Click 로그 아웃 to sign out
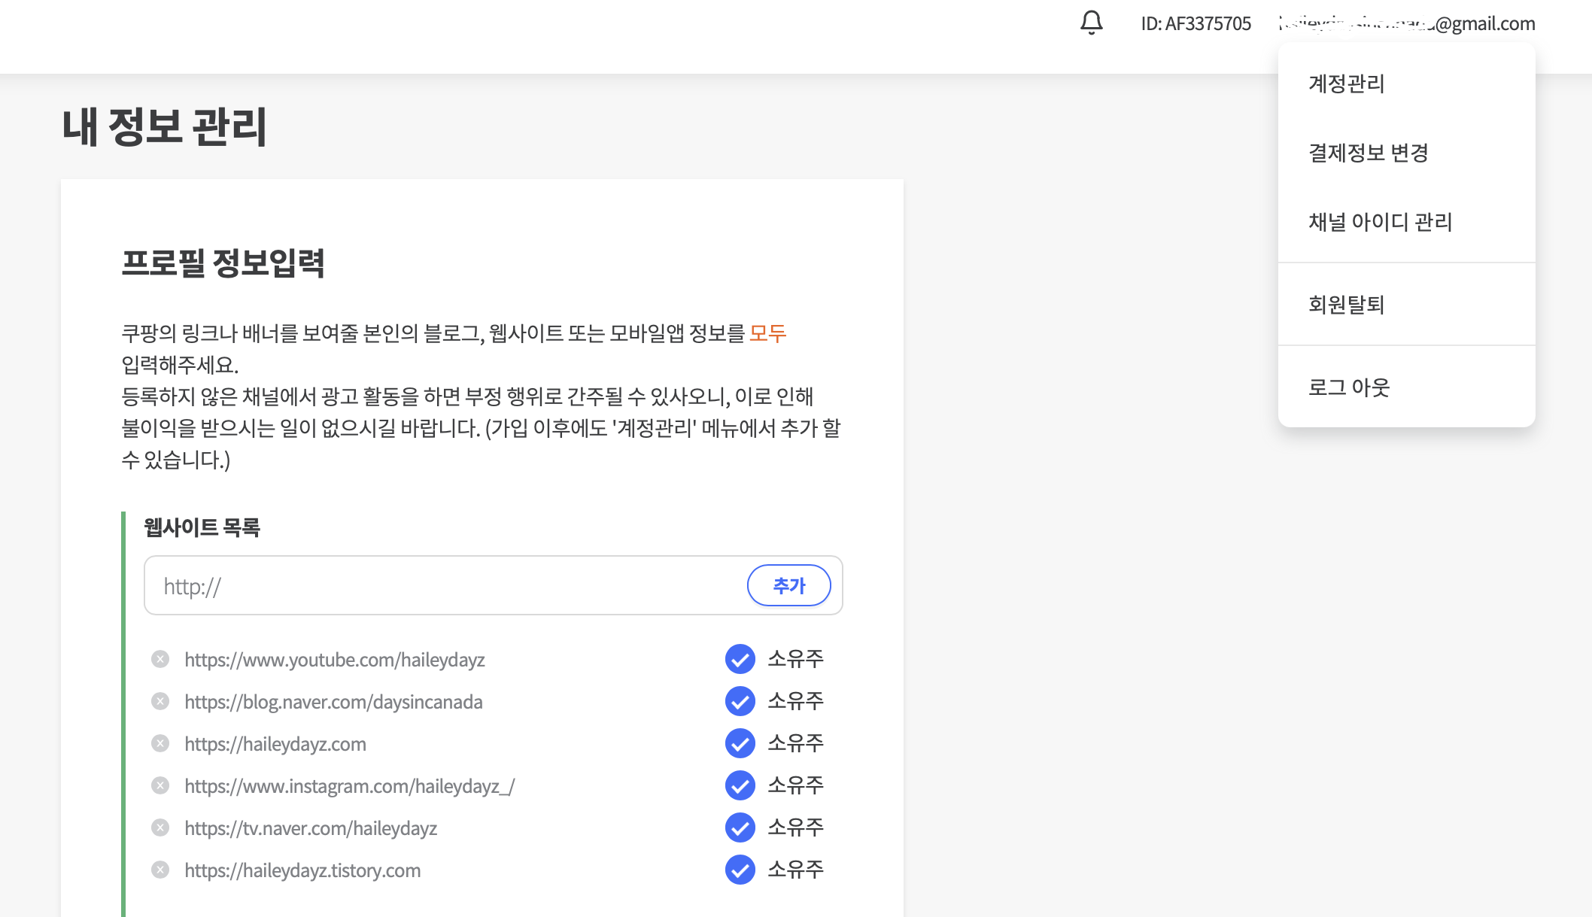Screen dimensions: 1592x917 point(1348,387)
